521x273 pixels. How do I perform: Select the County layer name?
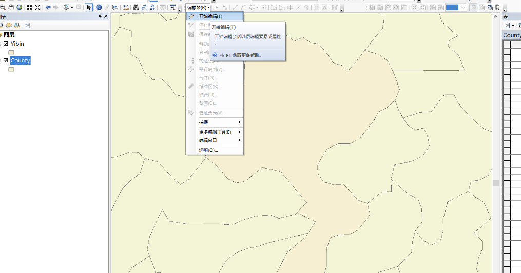tap(21, 60)
